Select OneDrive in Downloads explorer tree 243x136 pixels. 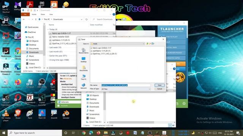30,32
